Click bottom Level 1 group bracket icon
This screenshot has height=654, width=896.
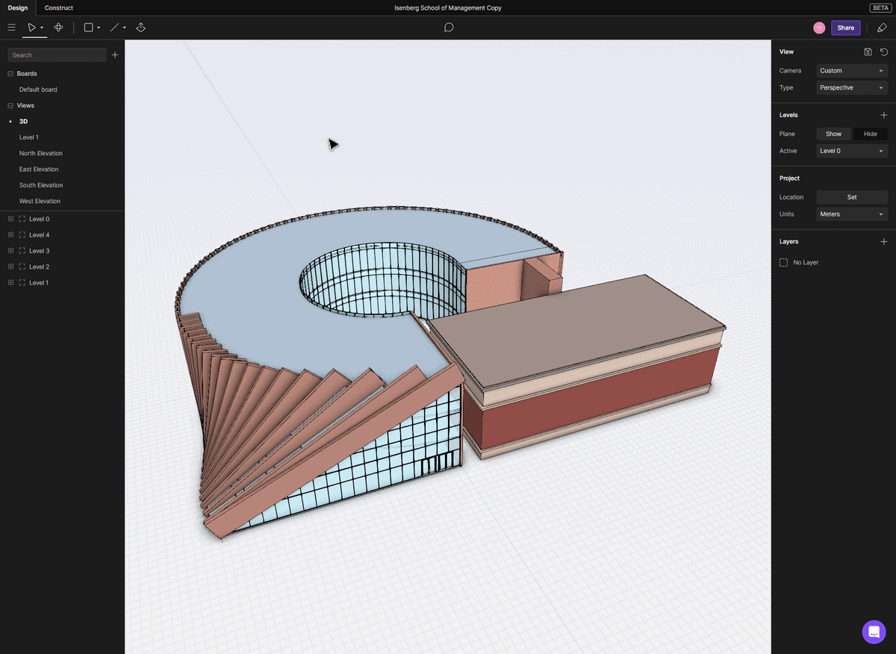click(22, 283)
